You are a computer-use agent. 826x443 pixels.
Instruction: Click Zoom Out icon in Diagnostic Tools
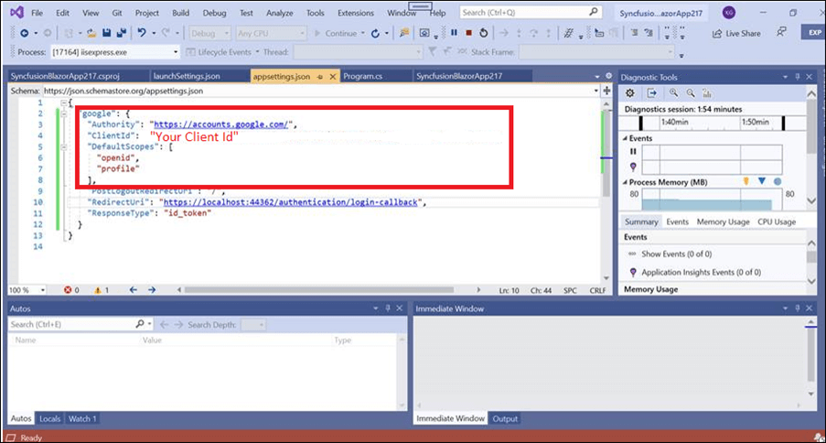[691, 92]
